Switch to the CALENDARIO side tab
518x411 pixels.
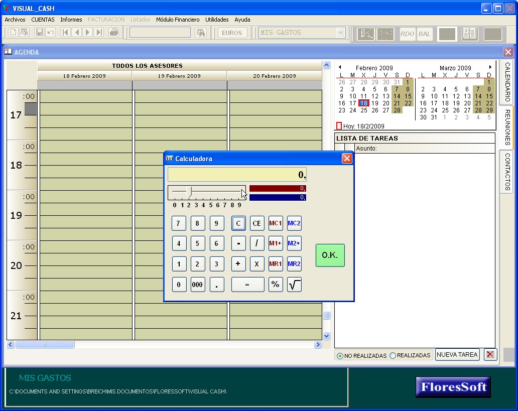pos(507,82)
